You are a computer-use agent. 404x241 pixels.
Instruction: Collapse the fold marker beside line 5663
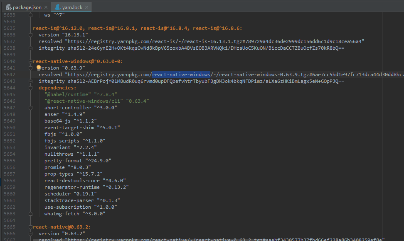30,213
